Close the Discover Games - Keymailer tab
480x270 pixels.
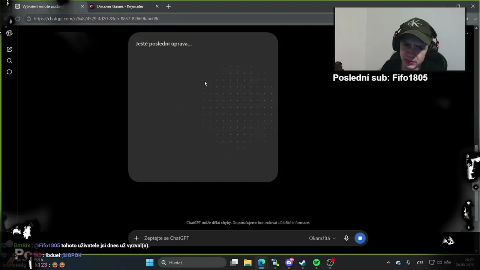click(x=157, y=6)
